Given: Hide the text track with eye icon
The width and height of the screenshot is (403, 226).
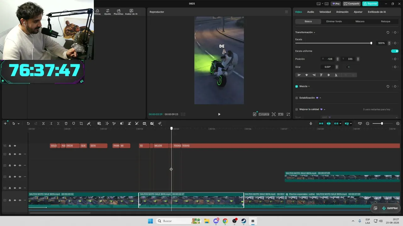Looking at the screenshot, I should (15, 146).
